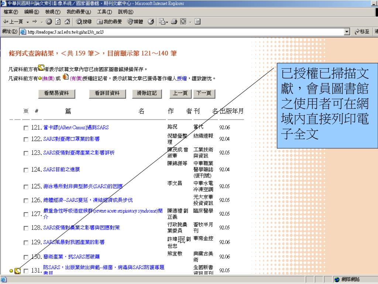This screenshot has width=378, height=284.
Task: Open the 我的最愛(A) menu
Action: tap(79, 12)
